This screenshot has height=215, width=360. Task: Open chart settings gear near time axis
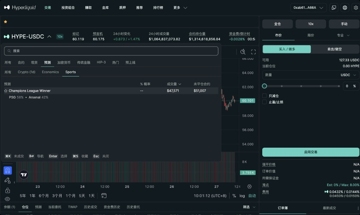pyautogui.click(x=249, y=187)
